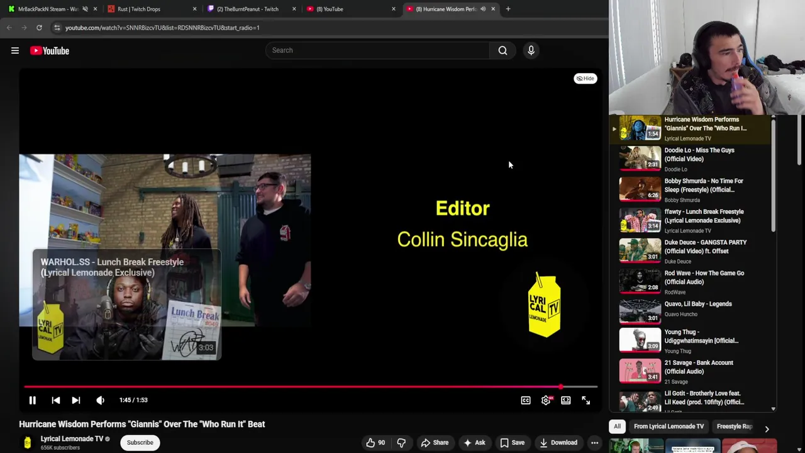Hide end screen cards with Hide button
Viewport: 805px width, 453px height.
585,79
